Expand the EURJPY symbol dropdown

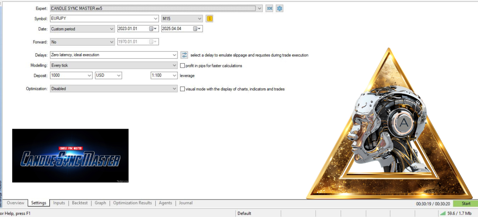click(x=156, y=18)
